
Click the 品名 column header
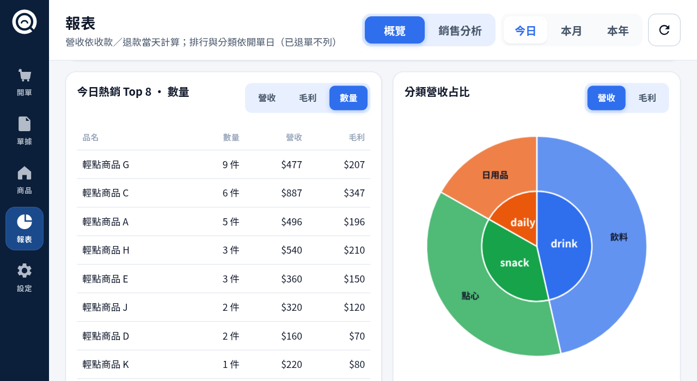click(90, 137)
